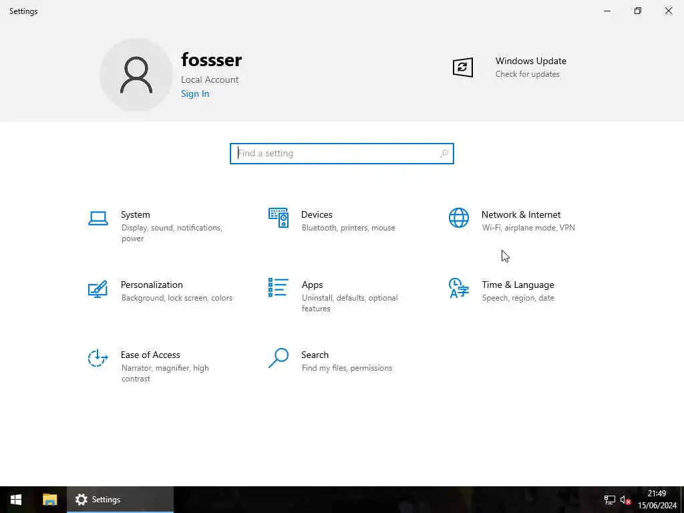The width and height of the screenshot is (684, 513).
Task: Open the Windows Start button
Action: coord(16,500)
